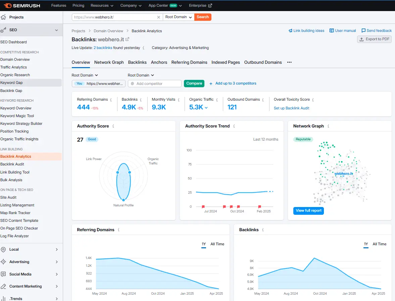Open more tabs with three-dots icon

coord(289,62)
